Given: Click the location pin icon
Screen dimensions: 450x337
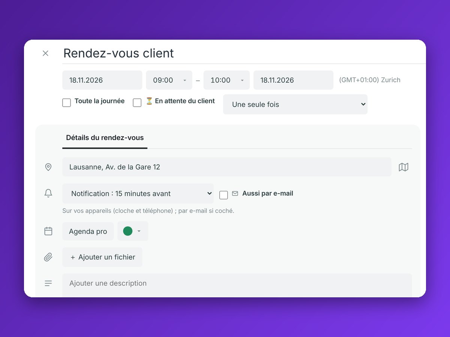Looking at the screenshot, I should pos(48,167).
